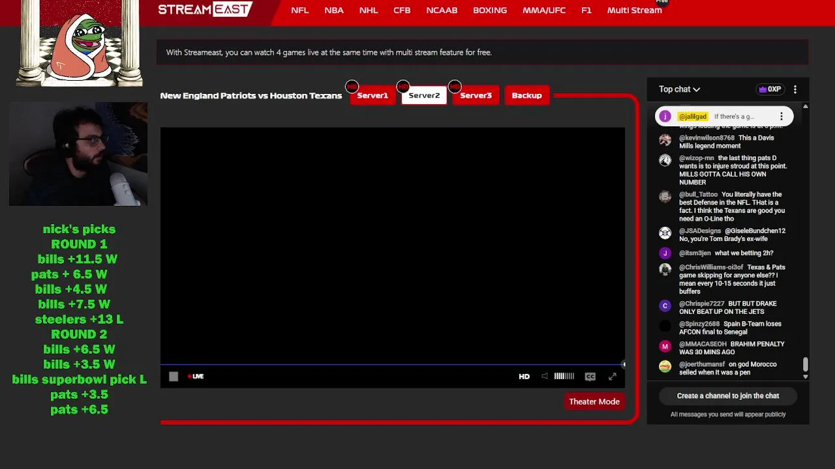Click the red LIVE indicator in player
The height and width of the screenshot is (469, 835).
(196, 377)
